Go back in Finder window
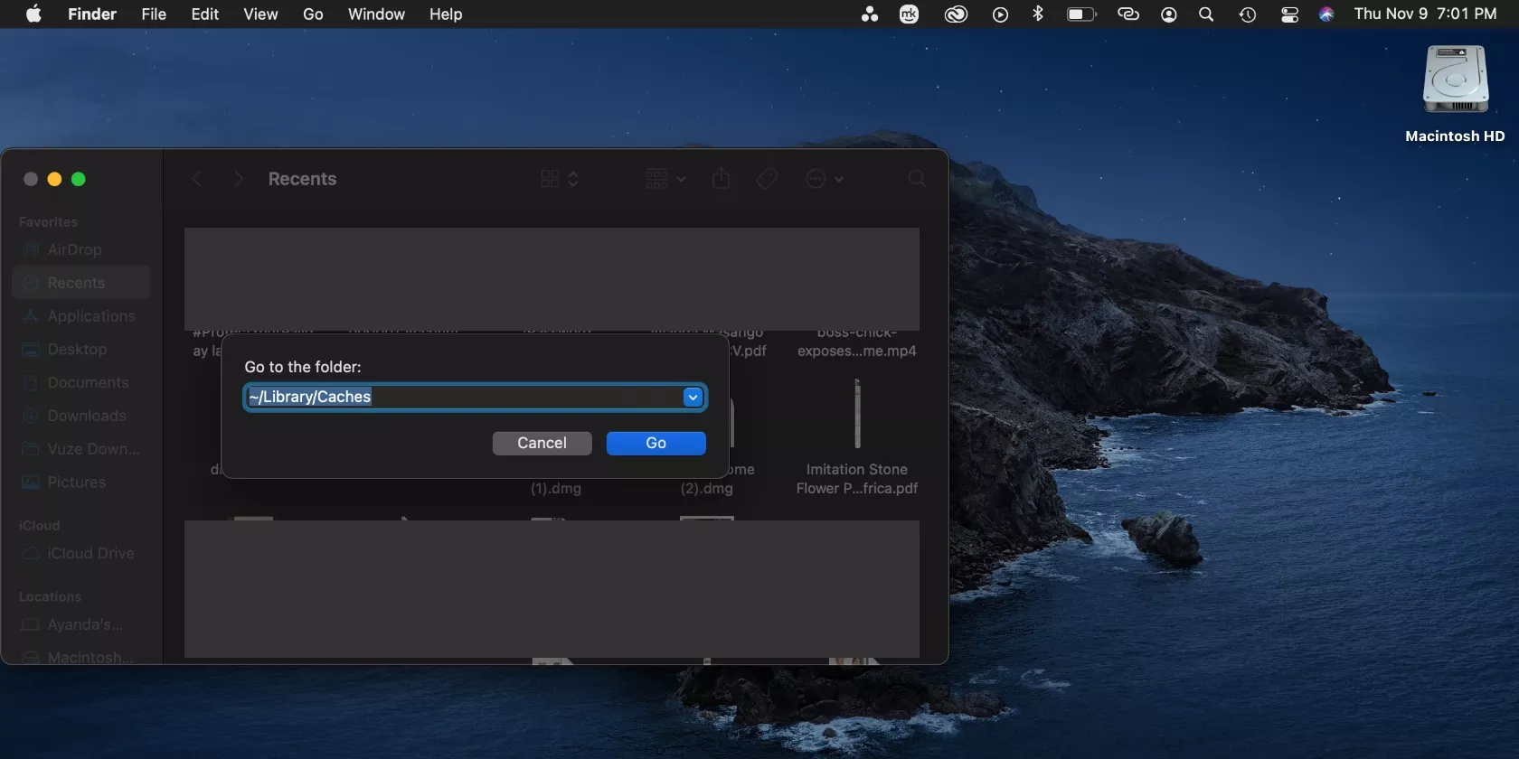This screenshot has width=1519, height=759. click(x=197, y=179)
